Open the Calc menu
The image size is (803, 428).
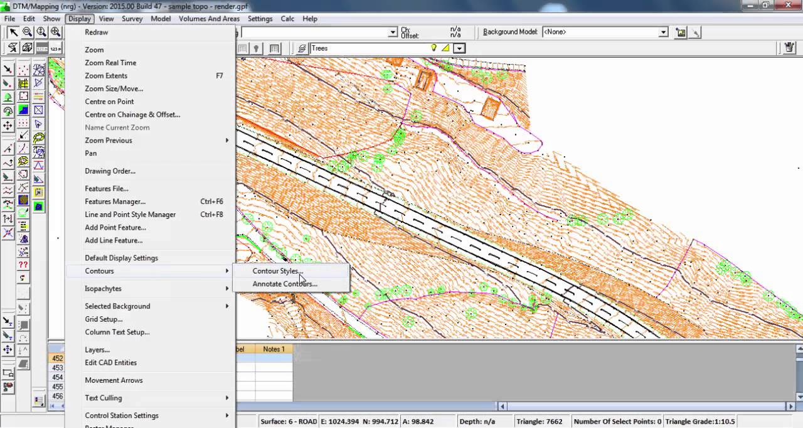287,19
